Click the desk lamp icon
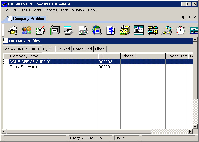This screenshot has height=142, width=199. click(167, 30)
